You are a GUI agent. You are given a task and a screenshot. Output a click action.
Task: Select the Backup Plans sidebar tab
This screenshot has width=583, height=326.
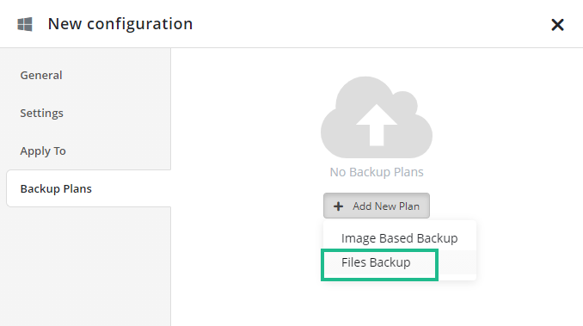click(89, 188)
